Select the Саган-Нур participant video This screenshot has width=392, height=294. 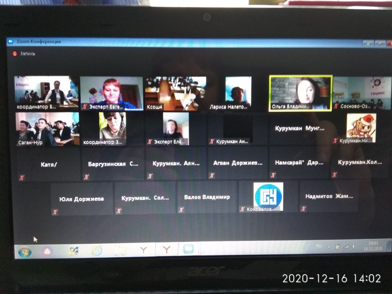coord(47,129)
